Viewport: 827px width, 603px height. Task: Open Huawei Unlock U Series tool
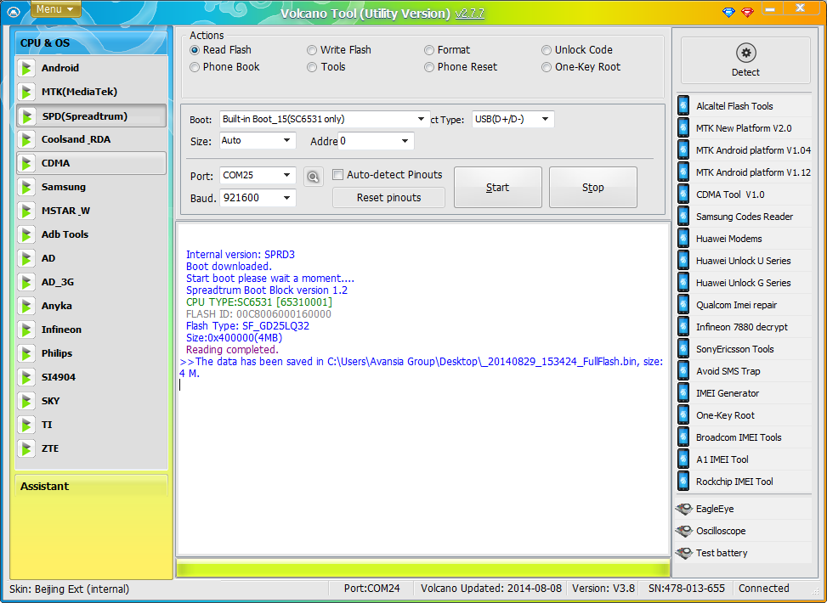pyautogui.click(x=743, y=261)
